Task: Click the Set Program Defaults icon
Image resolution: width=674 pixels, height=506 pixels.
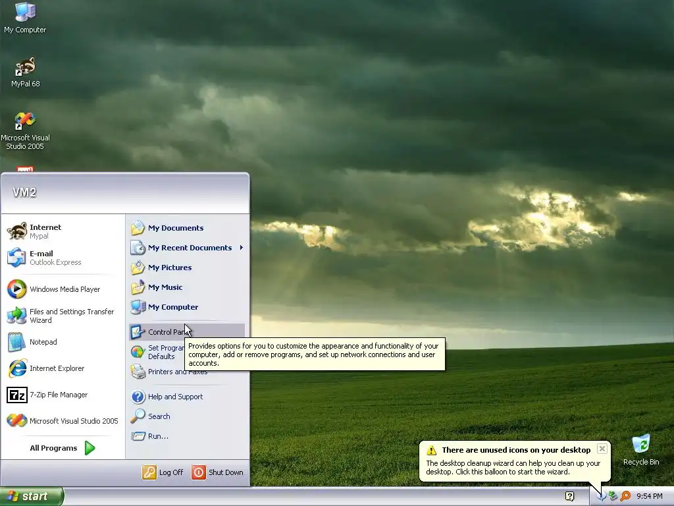Action: (138, 352)
